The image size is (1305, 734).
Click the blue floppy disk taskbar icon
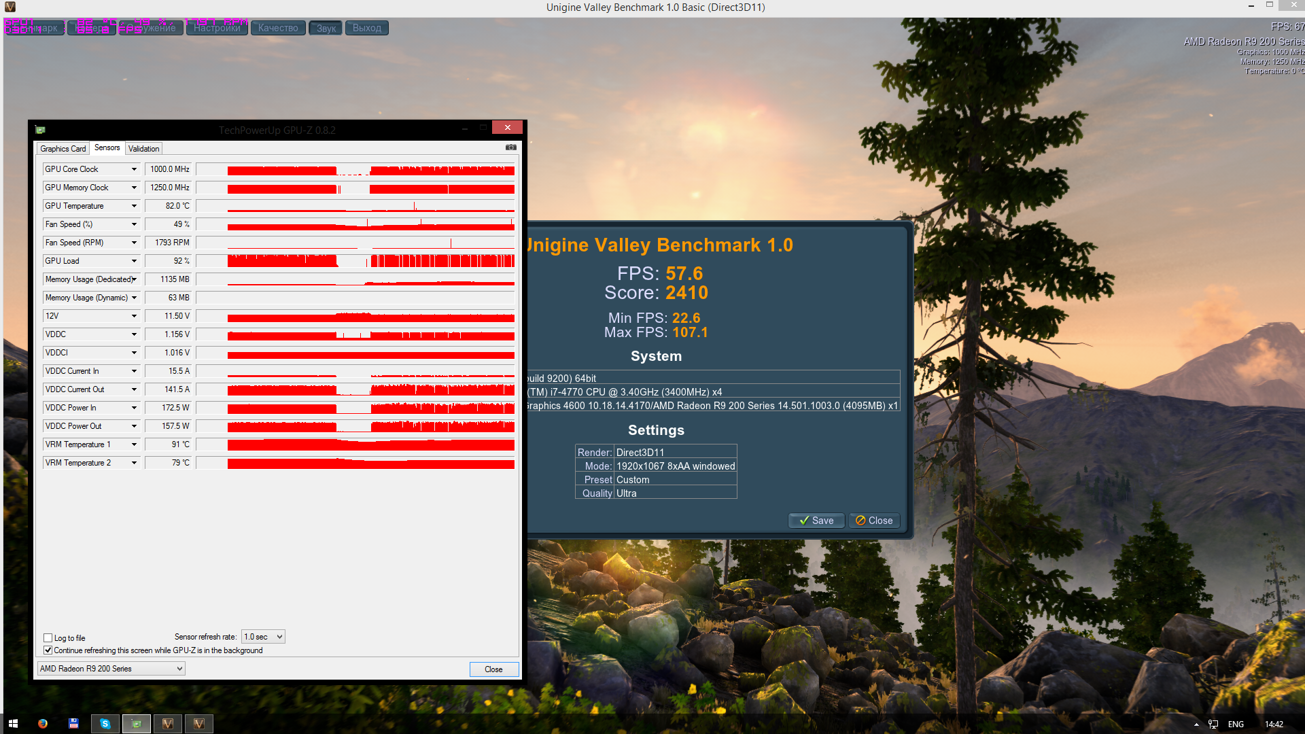tap(74, 724)
